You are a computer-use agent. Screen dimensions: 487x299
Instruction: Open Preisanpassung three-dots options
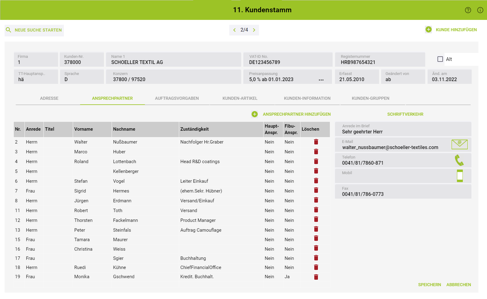coord(321,80)
